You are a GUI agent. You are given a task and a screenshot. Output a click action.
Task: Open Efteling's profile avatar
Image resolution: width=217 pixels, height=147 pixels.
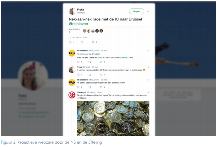click(x=72, y=95)
